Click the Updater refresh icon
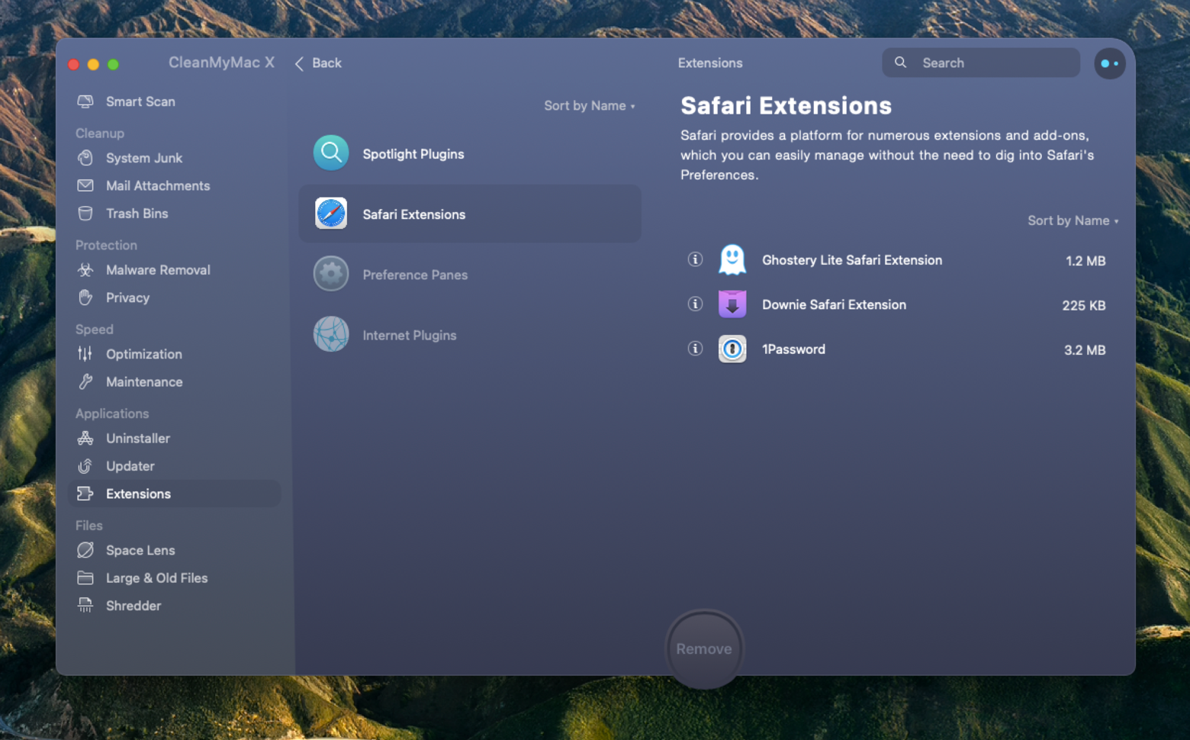This screenshot has width=1190, height=740. [85, 466]
